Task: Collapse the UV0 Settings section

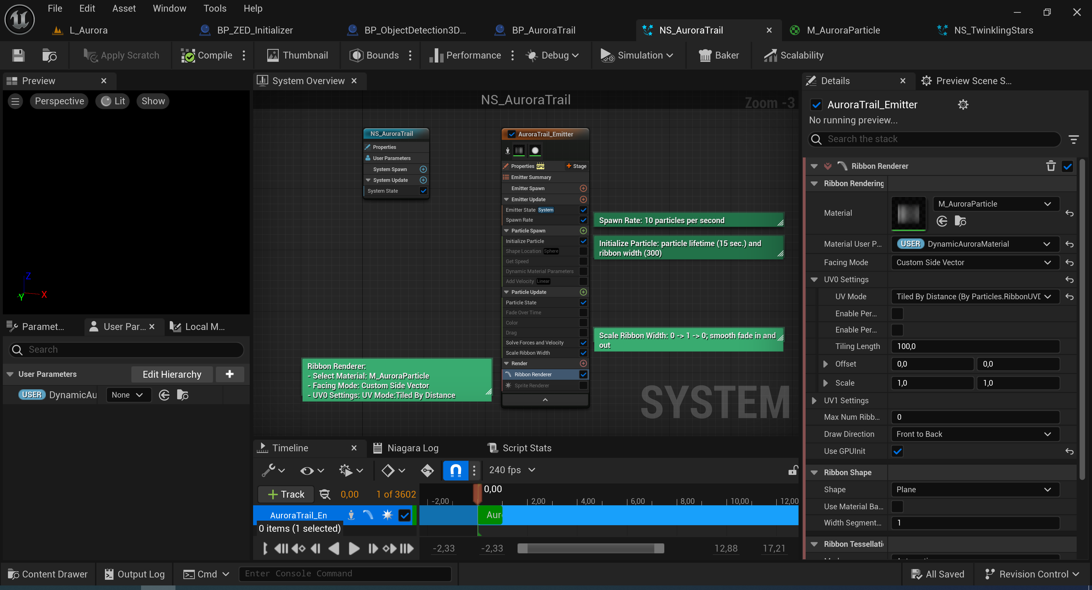Action: point(814,280)
